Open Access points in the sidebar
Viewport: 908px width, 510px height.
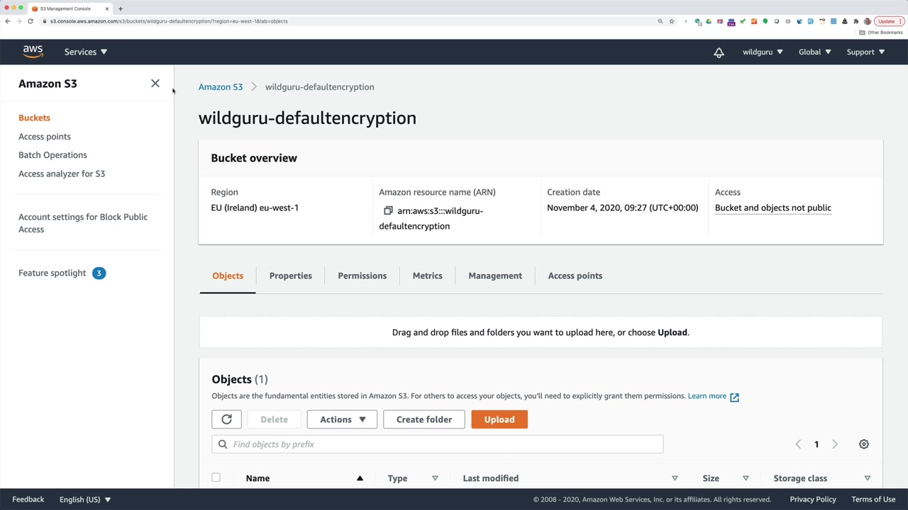45,136
